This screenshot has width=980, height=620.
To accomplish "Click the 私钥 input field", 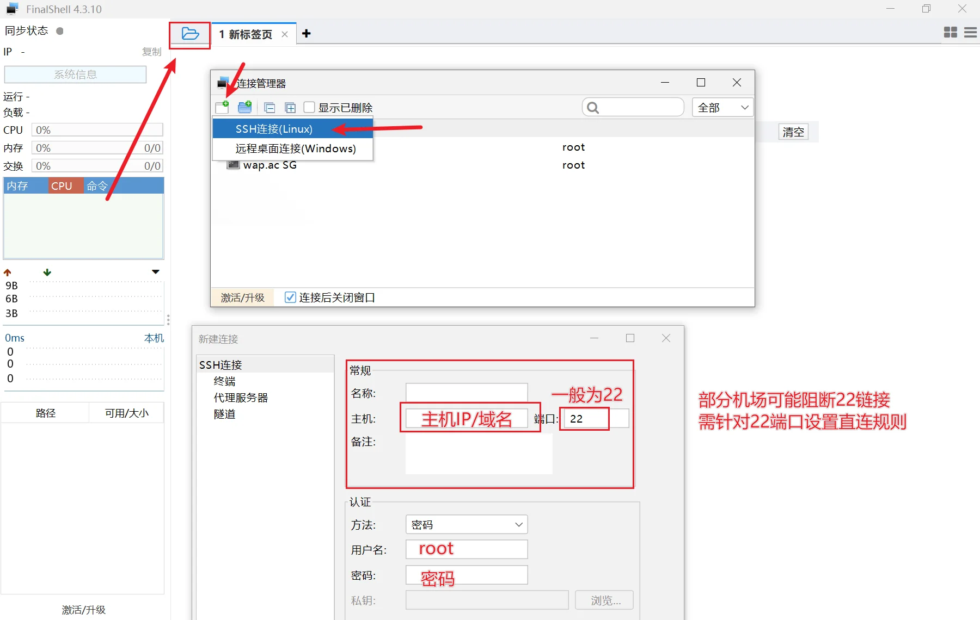I will coord(487,600).
